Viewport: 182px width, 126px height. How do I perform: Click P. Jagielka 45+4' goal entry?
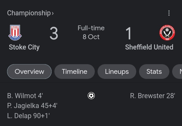click(x=32, y=106)
